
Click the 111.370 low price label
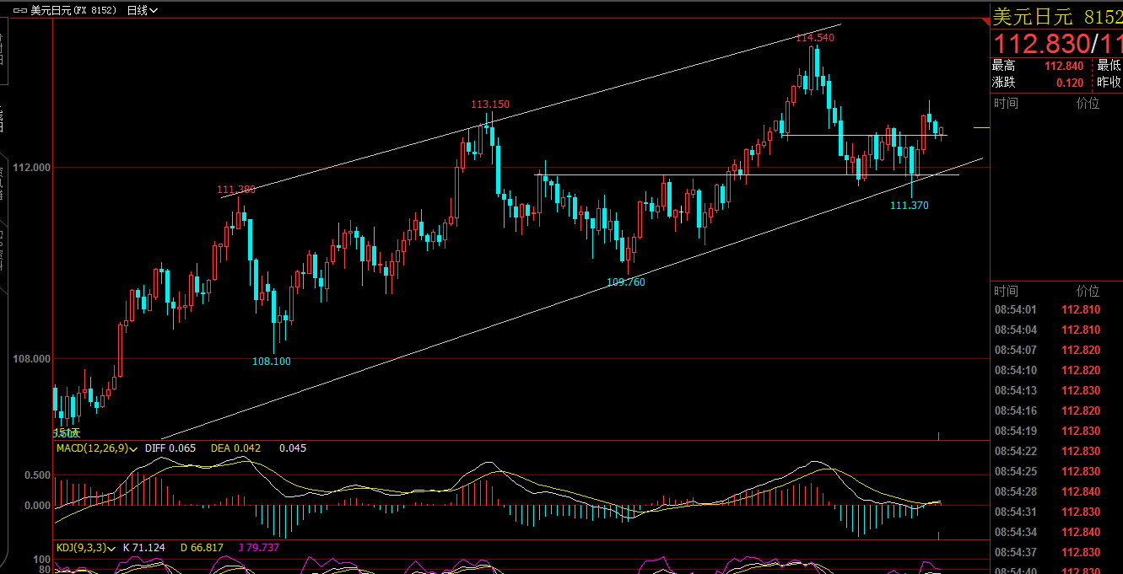tap(909, 206)
